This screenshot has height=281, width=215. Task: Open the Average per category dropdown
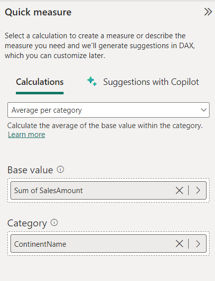pos(108,110)
